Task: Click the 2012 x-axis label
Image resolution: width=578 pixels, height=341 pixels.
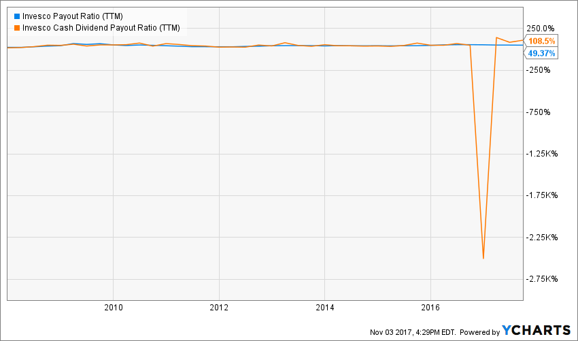Action: click(219, 308)
